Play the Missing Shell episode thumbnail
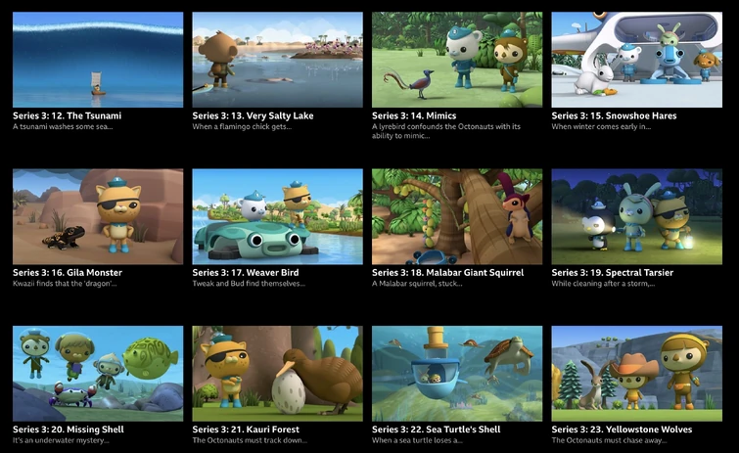This screenshot has width=739, height=453. click(x=98, y=374)
